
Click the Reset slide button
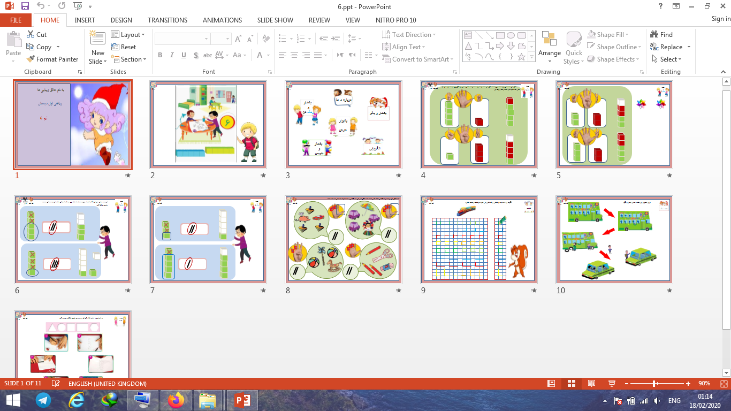click(x=124, y=47)
